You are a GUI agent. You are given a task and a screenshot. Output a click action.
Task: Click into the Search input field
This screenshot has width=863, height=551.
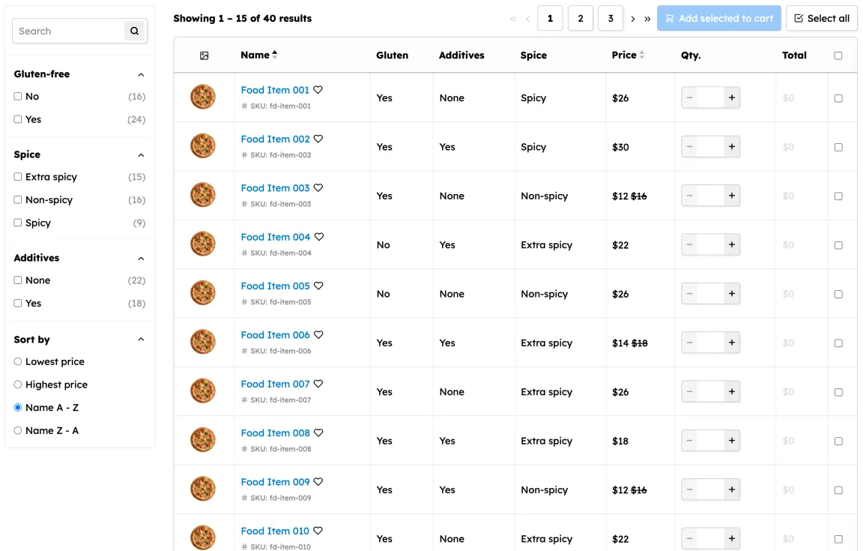[69, 31]
